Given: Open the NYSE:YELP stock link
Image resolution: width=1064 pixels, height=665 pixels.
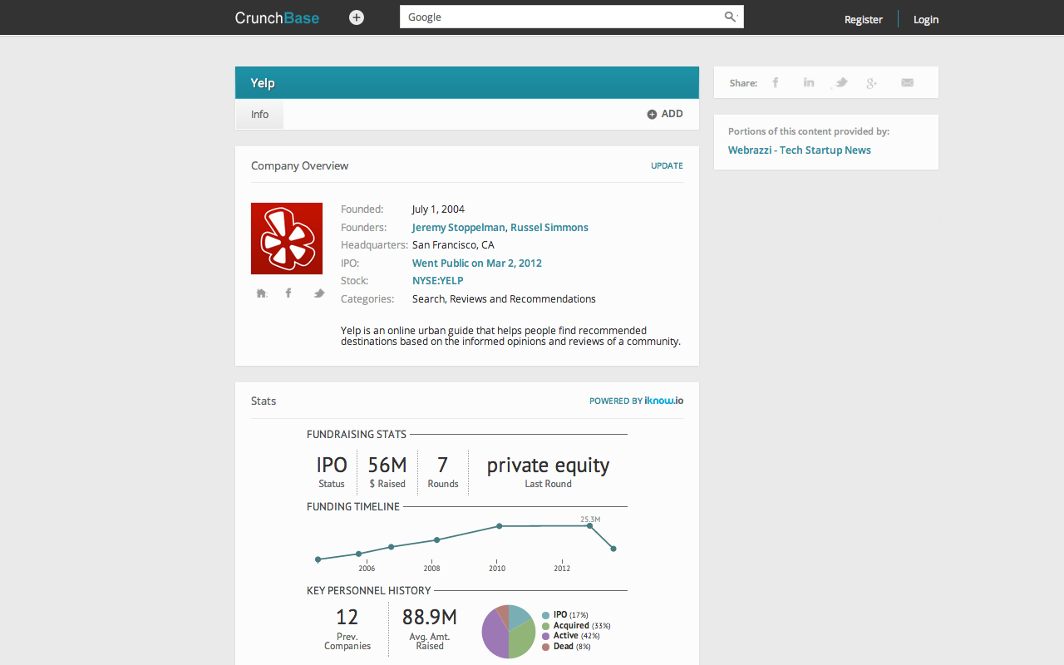Looking at the screenshot, I should click(x=438, y=281).
